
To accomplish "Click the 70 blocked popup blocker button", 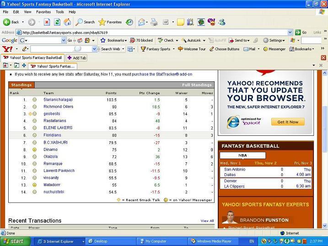I will click(x=142, y=40).
